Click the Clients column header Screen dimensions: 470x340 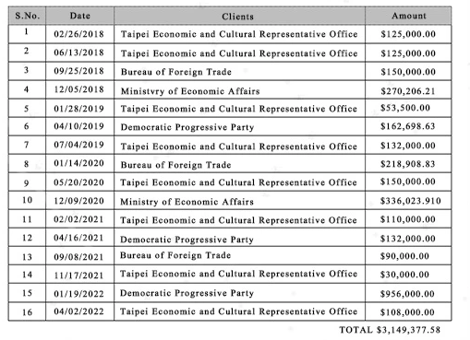pos(239,16)
